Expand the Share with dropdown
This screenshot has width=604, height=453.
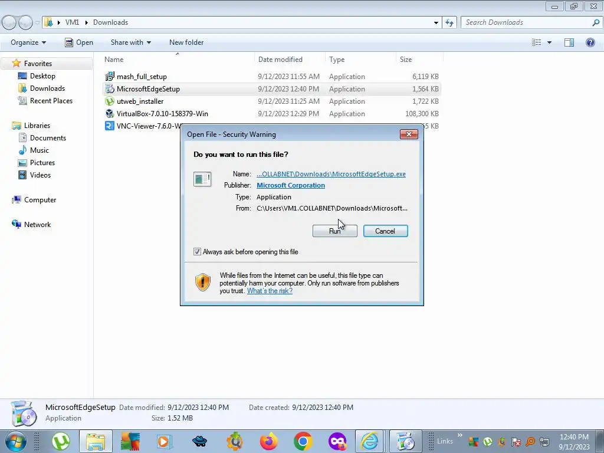pyautogui.click(x=130, y=42)
